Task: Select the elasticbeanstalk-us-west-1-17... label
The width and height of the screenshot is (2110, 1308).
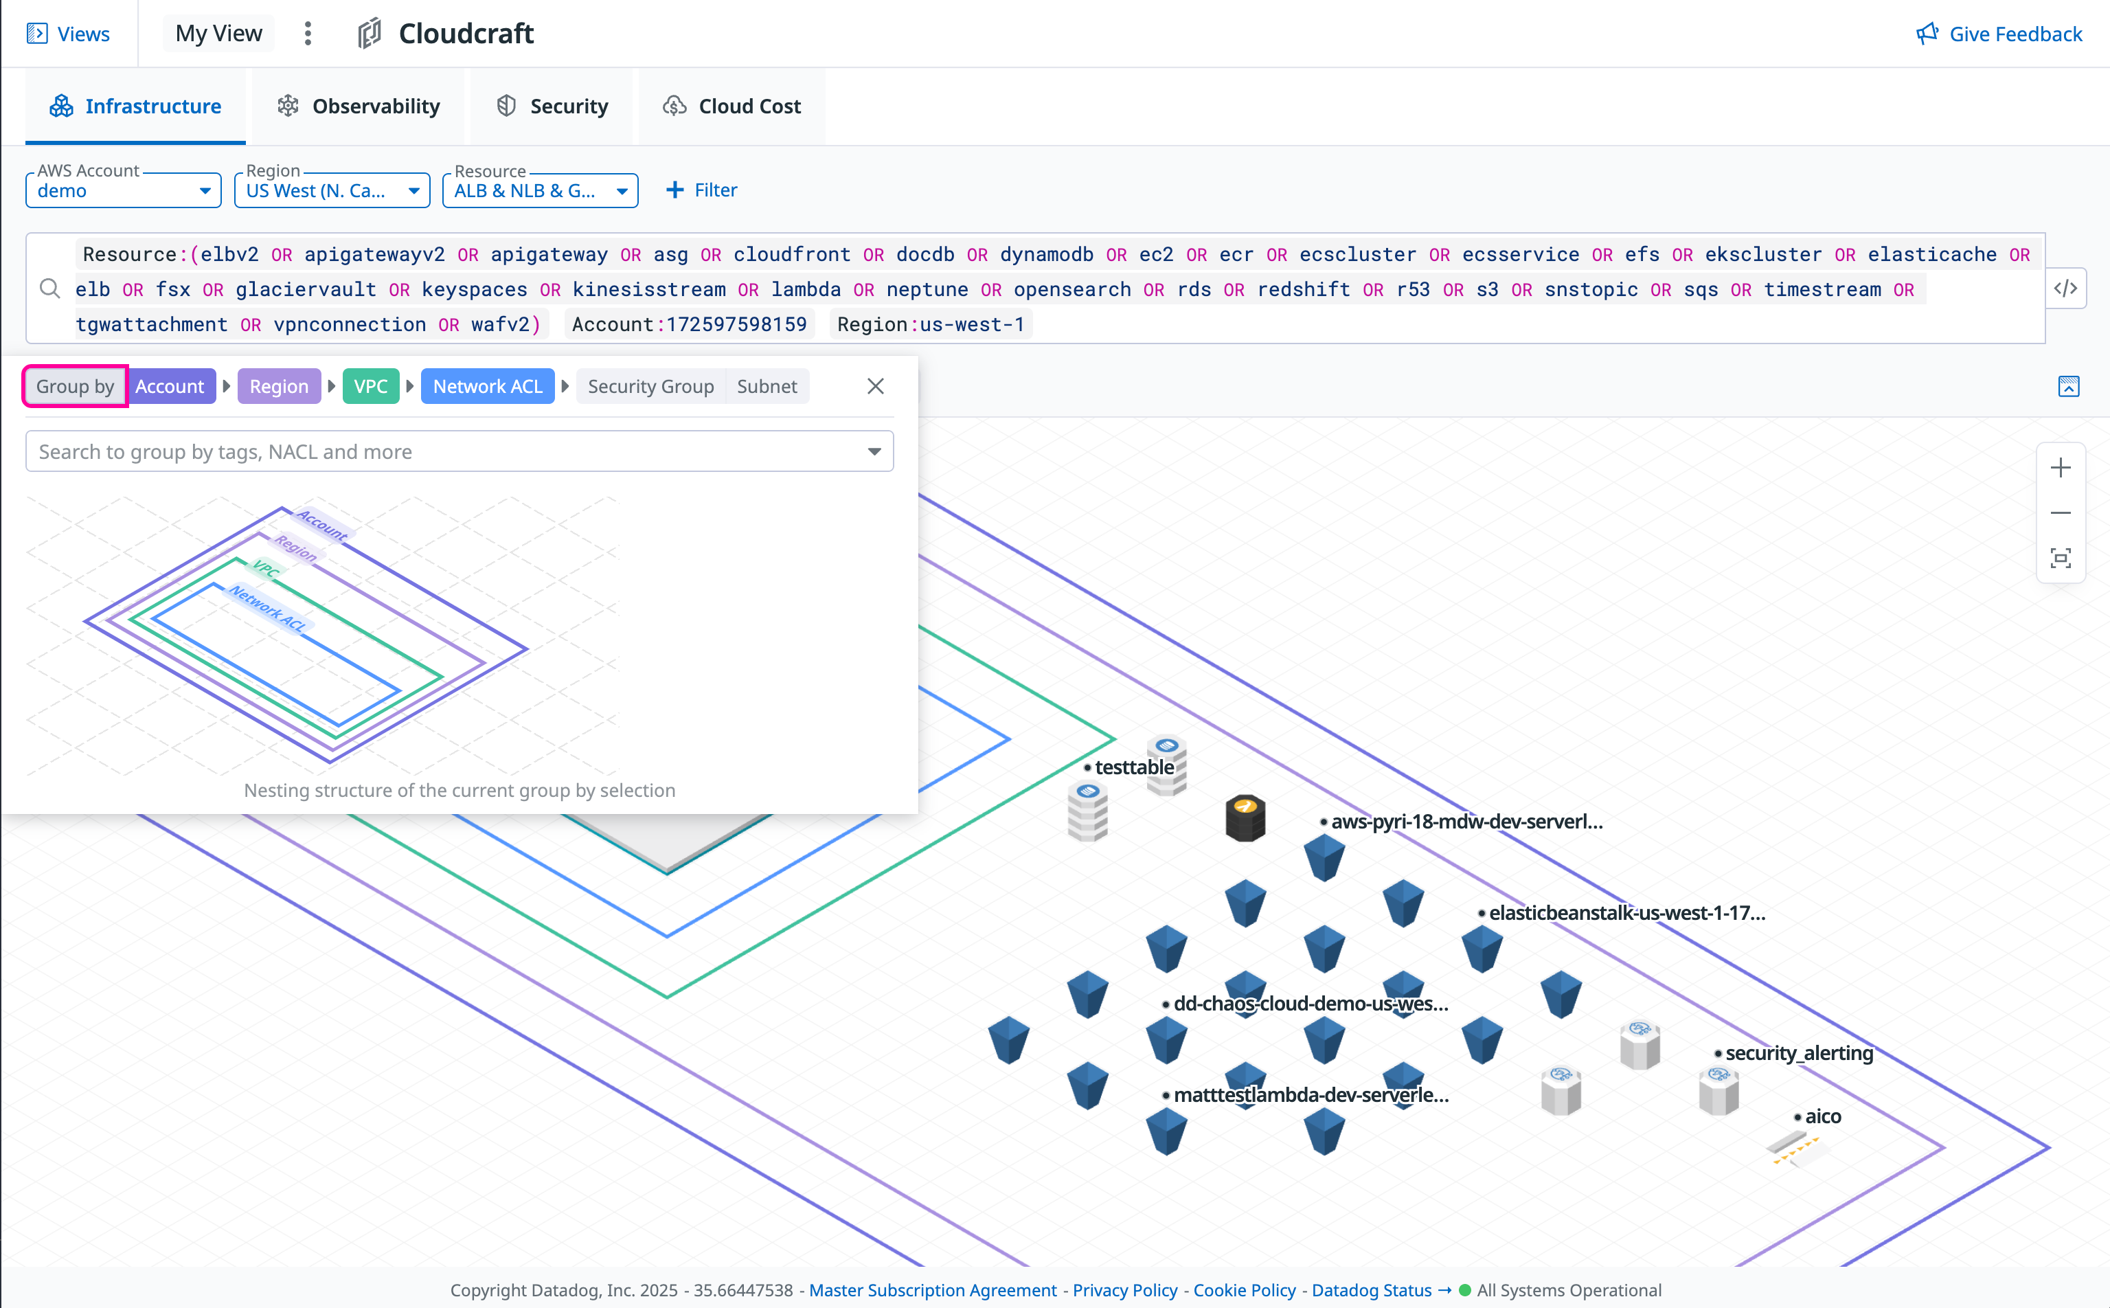Action: point(1626,913)
